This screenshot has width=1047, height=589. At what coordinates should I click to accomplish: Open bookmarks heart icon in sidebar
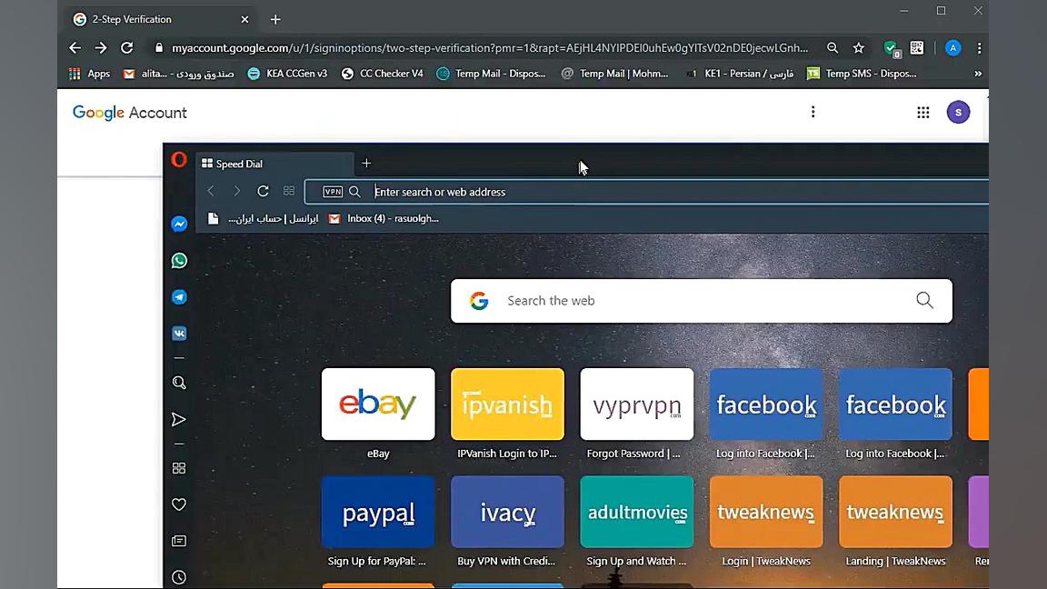(179, 504)
